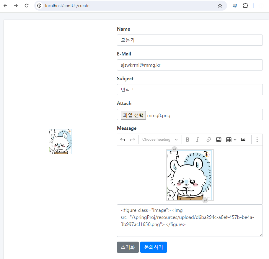Focus the Name input field

(x=190, y=40)
